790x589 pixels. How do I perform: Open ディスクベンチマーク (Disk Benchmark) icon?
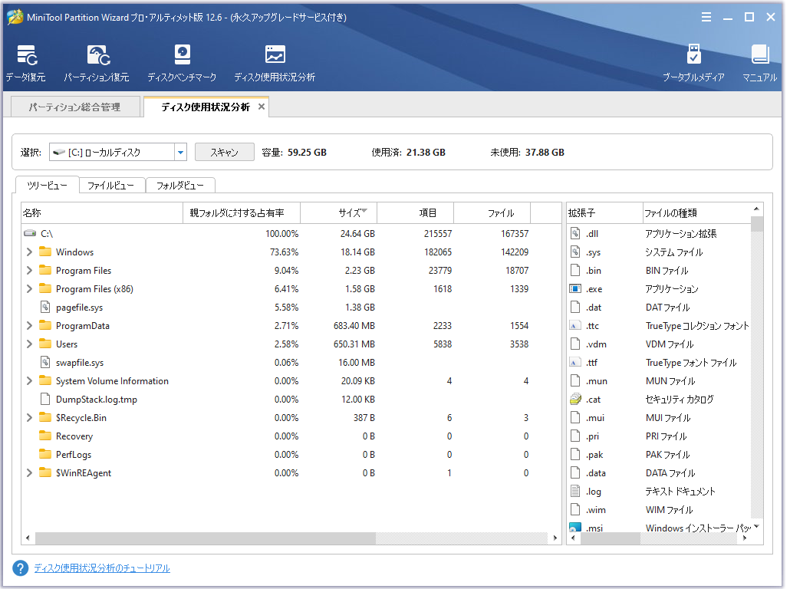[182, 54]
